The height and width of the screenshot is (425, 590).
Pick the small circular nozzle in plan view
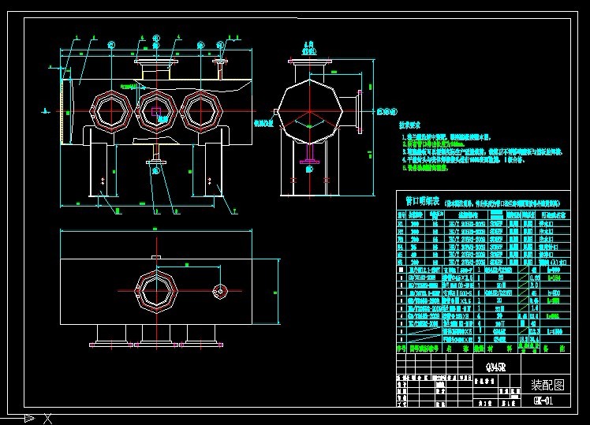tap(220, 291)
